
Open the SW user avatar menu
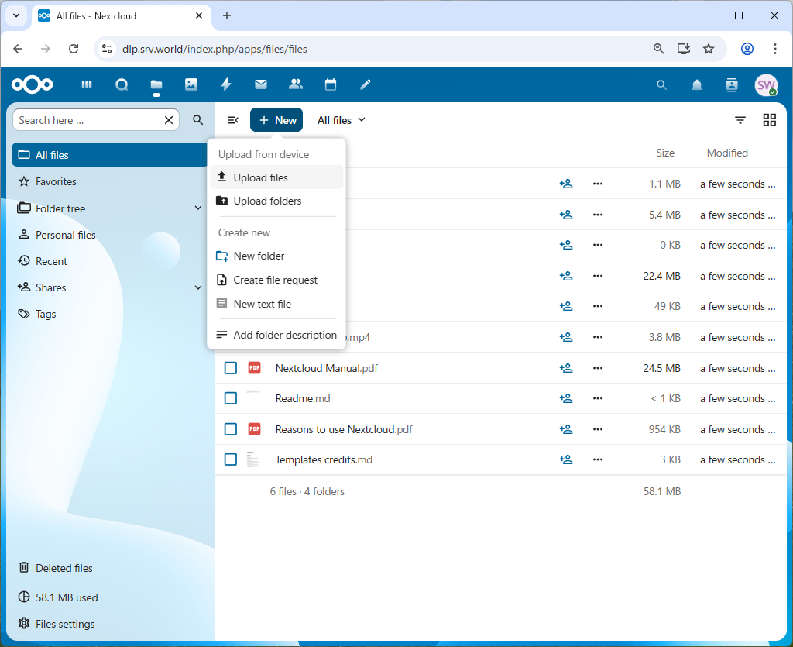tap(766, 85)
